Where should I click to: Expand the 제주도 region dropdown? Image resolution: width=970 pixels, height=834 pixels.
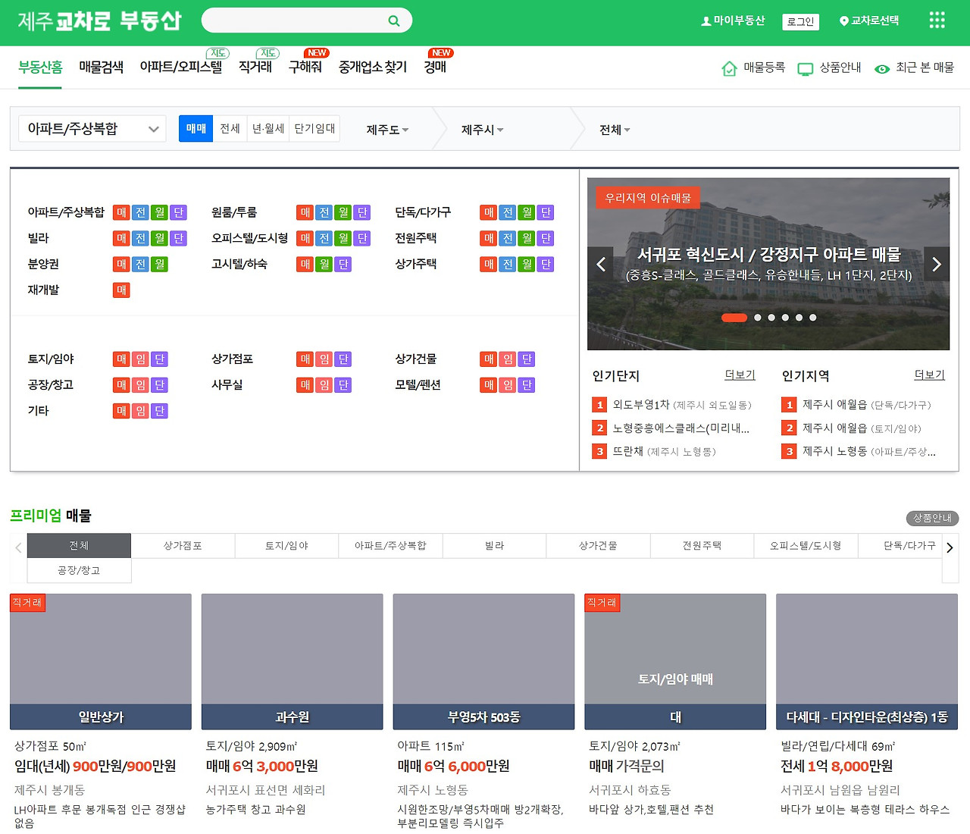pos(387,130)
